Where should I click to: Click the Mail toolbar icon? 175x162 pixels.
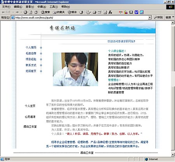coord(88,12)
